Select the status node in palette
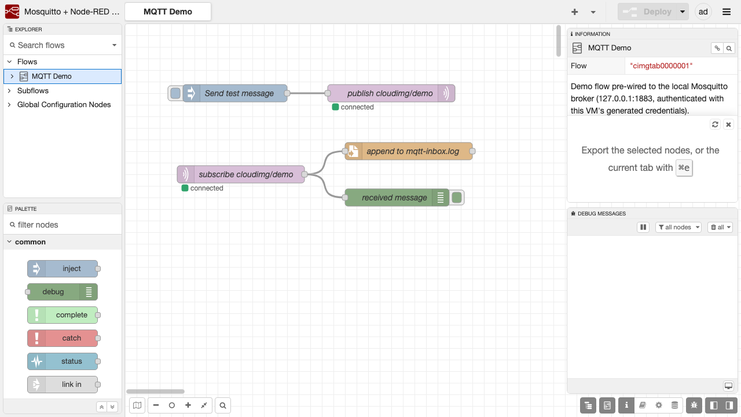The image size is (741, 417). (x=63, y=361)
